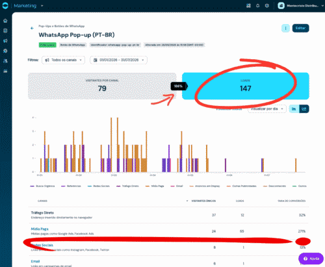This screenshot has height=267, width=325.
Task: Click the Identificador whatsapp-pop-up-pt-br tag
Action: pos(115,45)
